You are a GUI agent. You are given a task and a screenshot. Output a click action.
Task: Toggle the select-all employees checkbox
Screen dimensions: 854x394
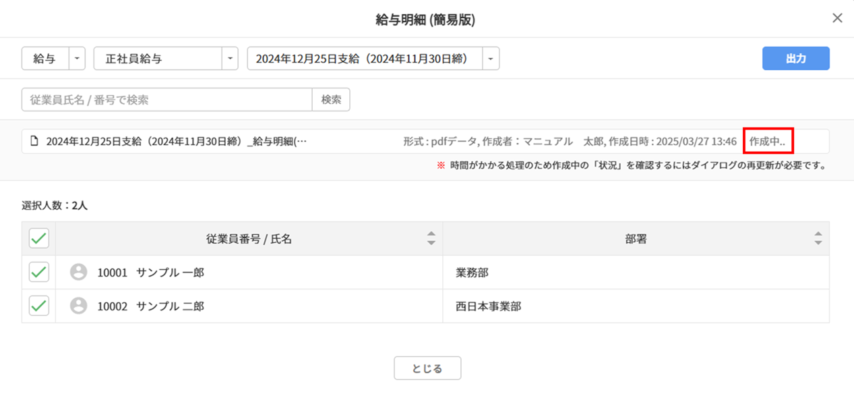point(39,238)
